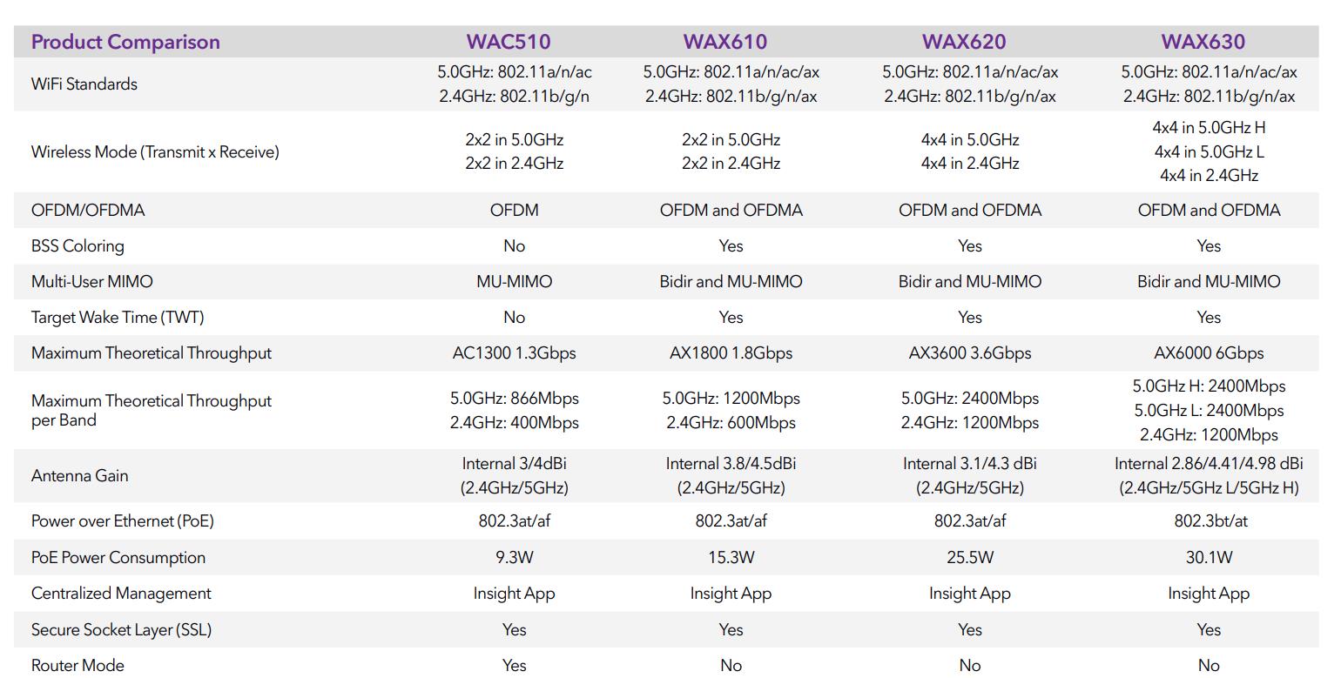Image resolution: width=1341 pixels, height=678 pixels.
Task: Click the Router Mode row label
Action: [77, 665]
